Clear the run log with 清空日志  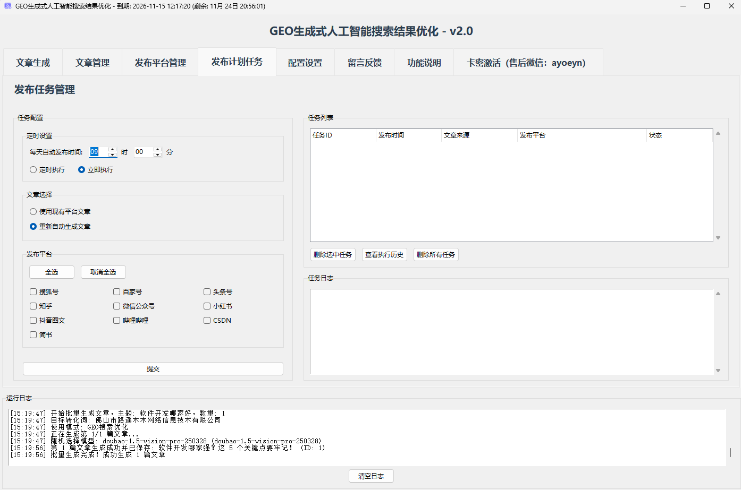[x=371, y=476]
